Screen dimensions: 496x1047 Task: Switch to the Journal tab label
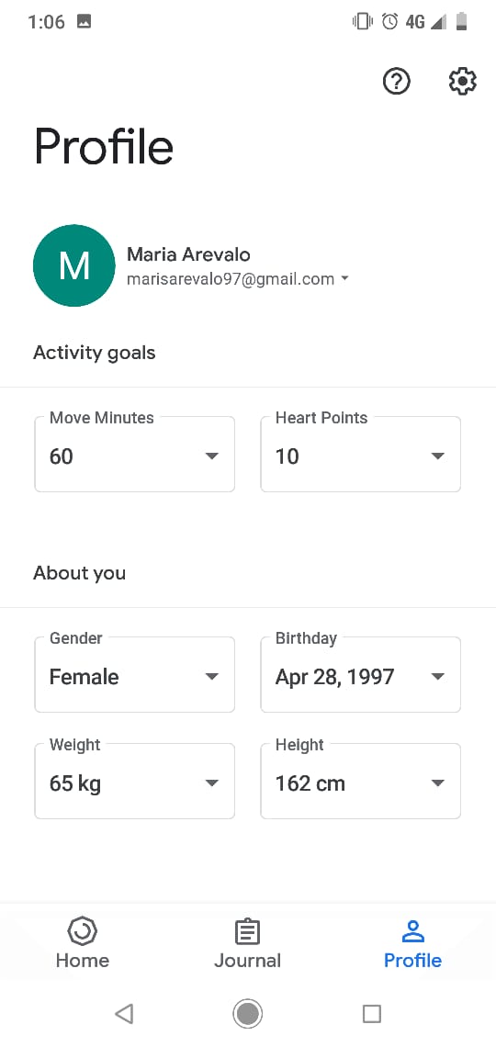pos(248,960)
